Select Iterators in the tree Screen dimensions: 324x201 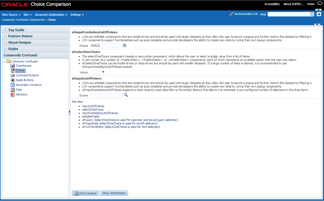pos(22,95)
